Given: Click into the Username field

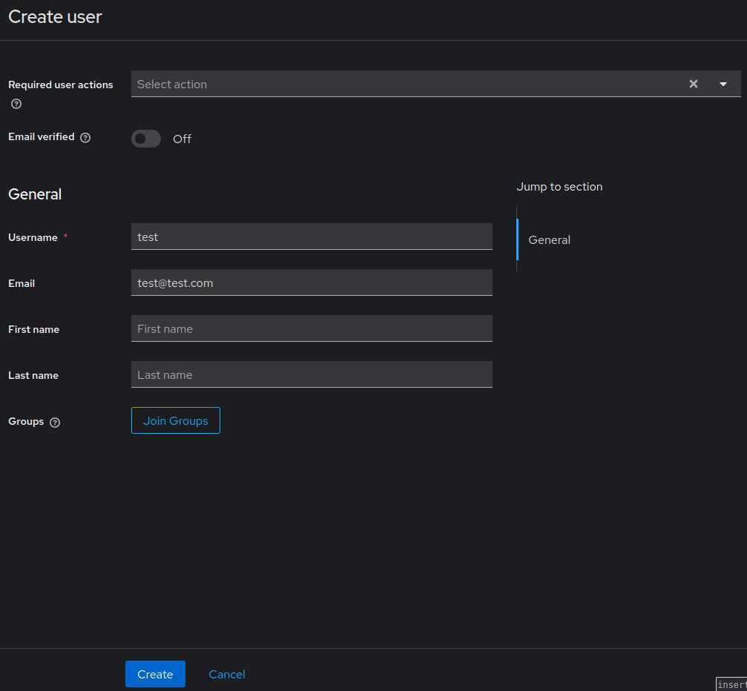Looking at the screenshot, I should (312, 237).
